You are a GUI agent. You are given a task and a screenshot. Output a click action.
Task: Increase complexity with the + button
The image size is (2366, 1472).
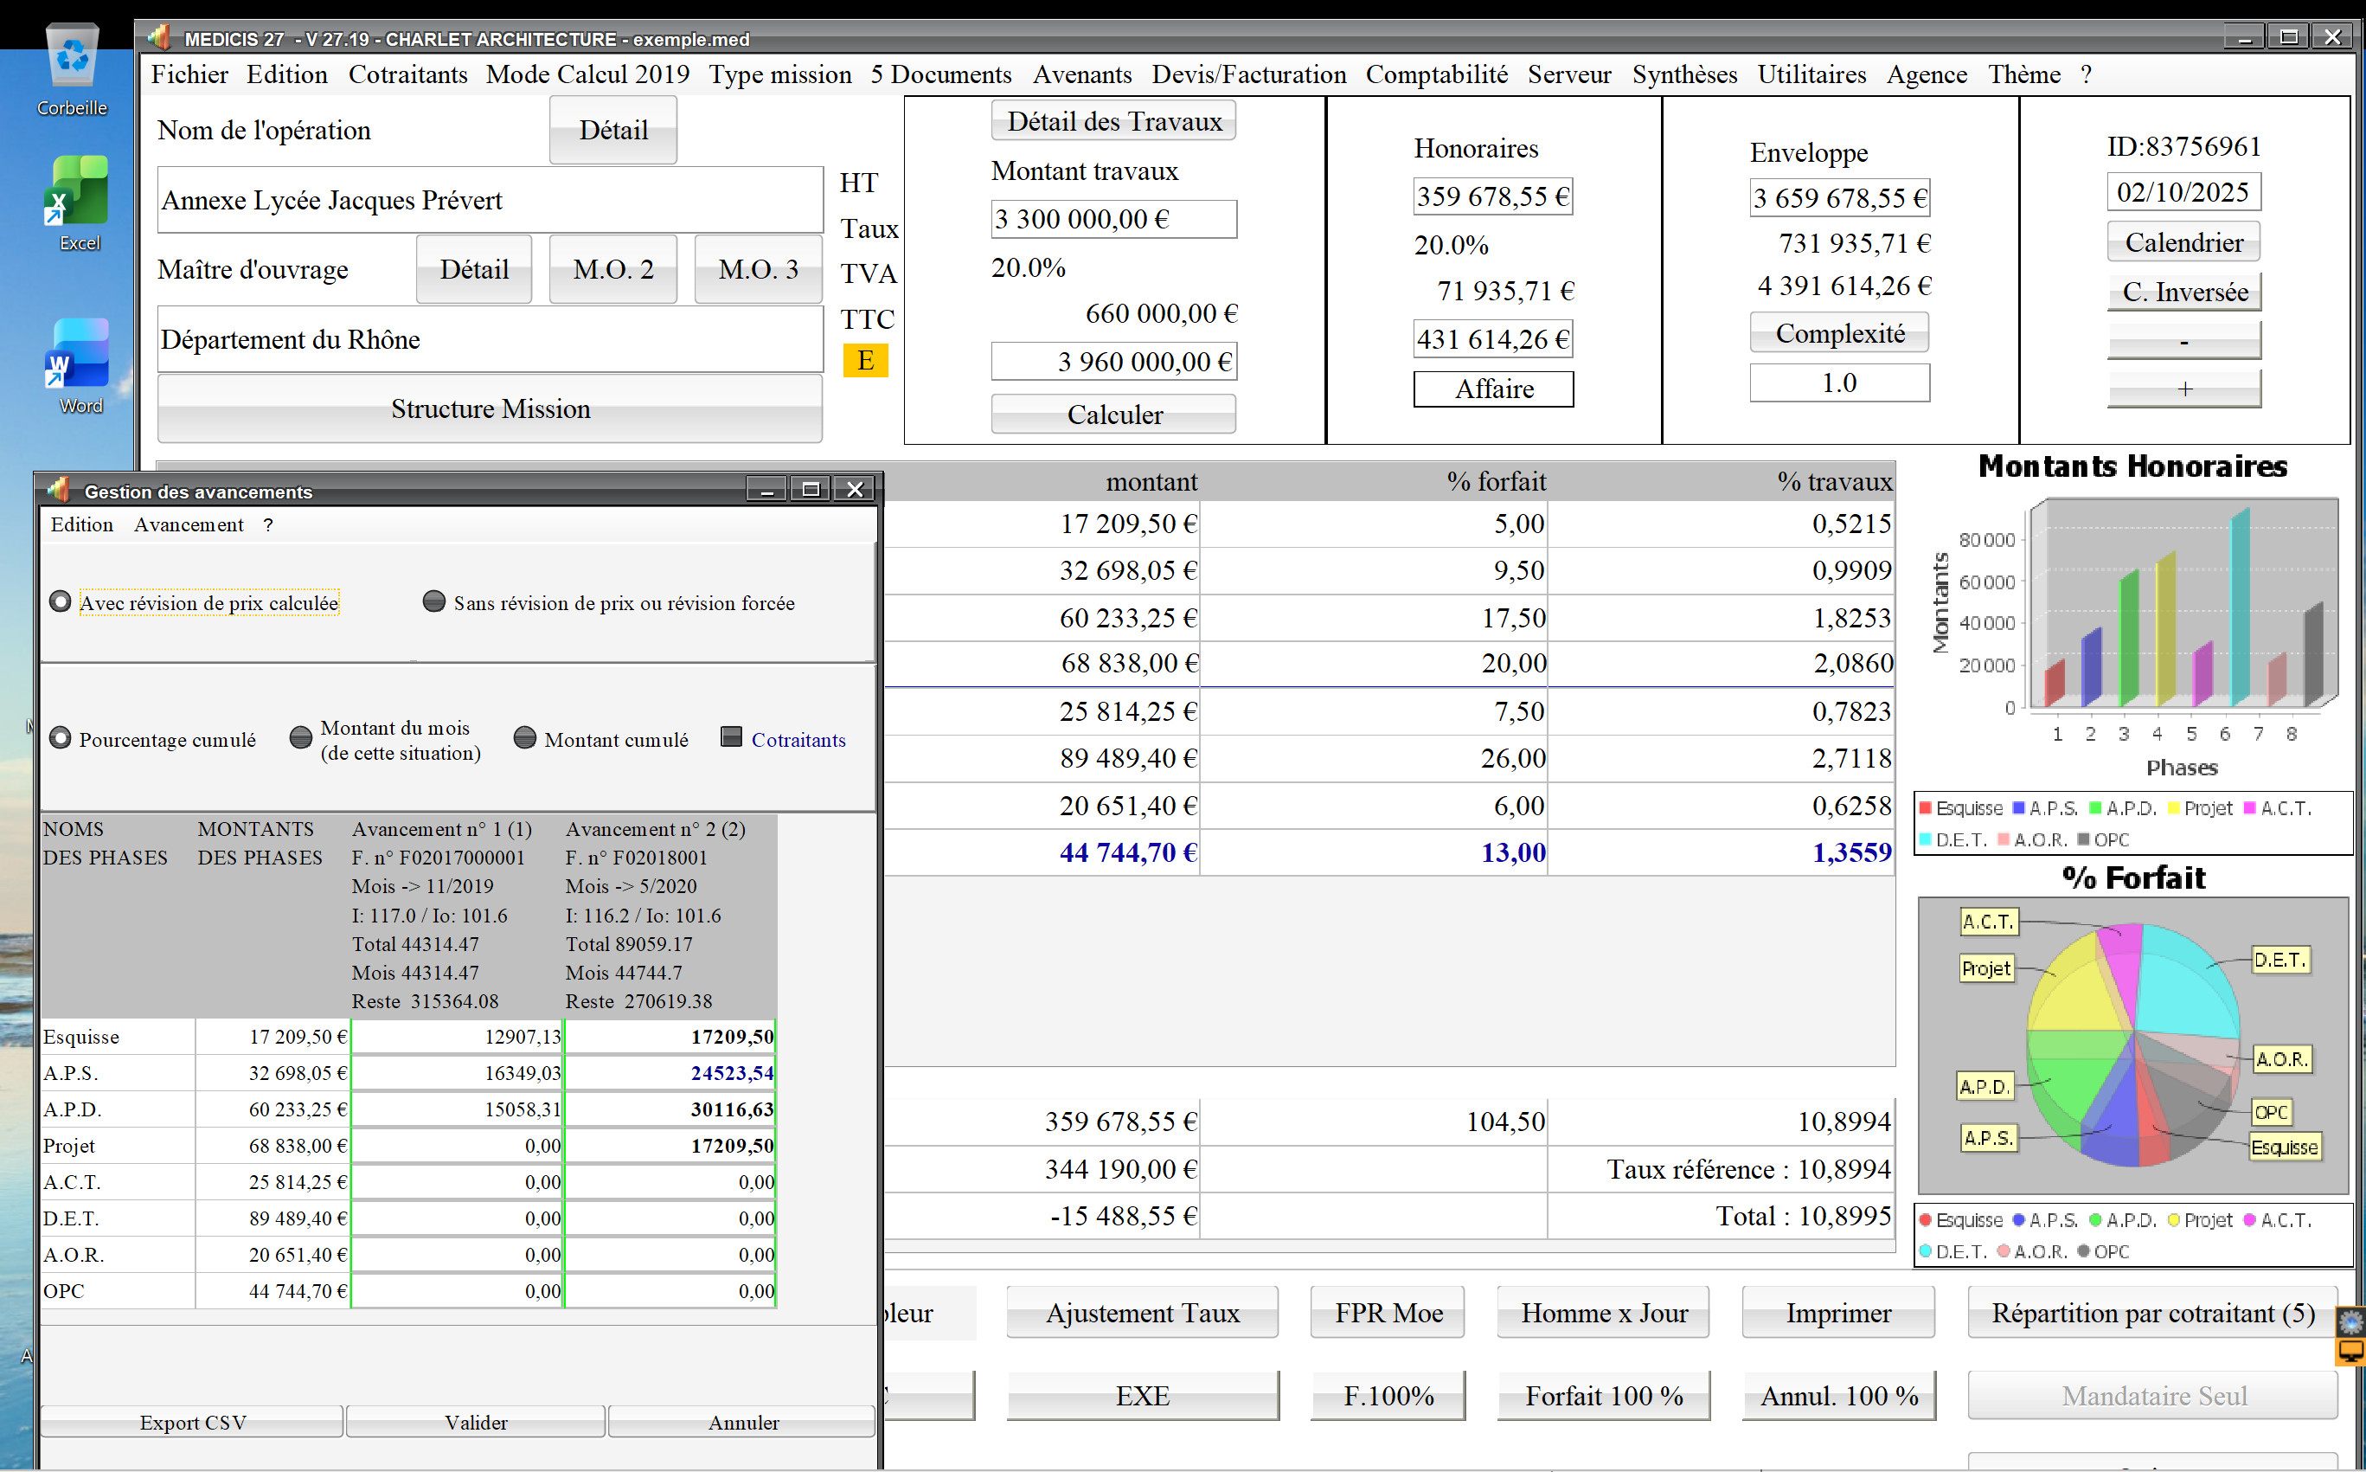[2183, 389]
